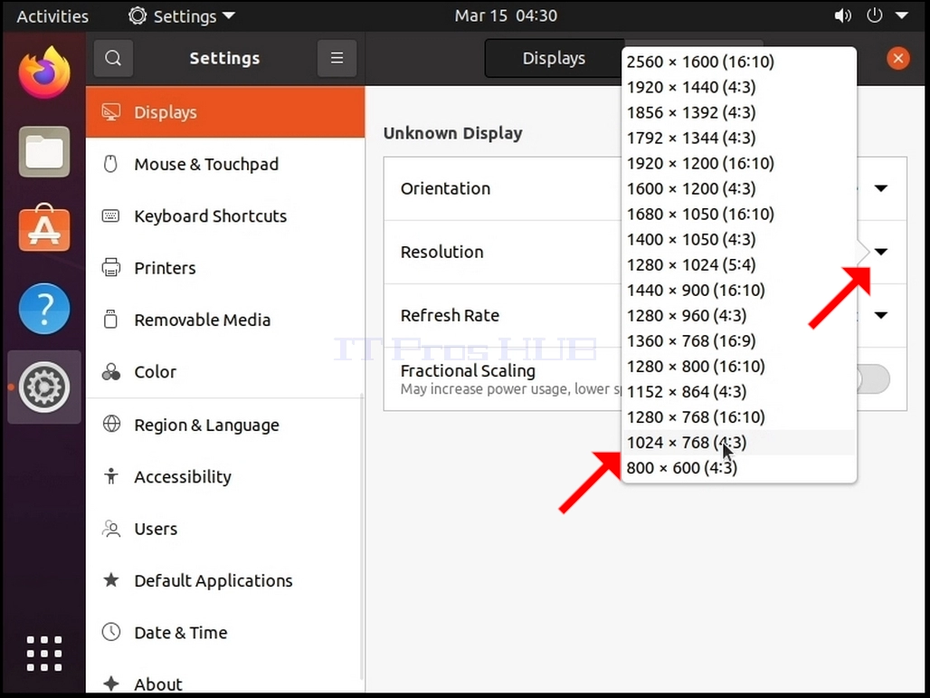
Task: Select 1792 × 1344 (4:3) resolution
Action: (x=739, y=138)
